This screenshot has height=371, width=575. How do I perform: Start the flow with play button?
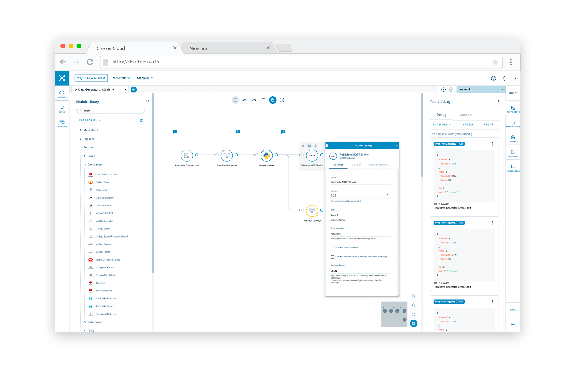444,89
